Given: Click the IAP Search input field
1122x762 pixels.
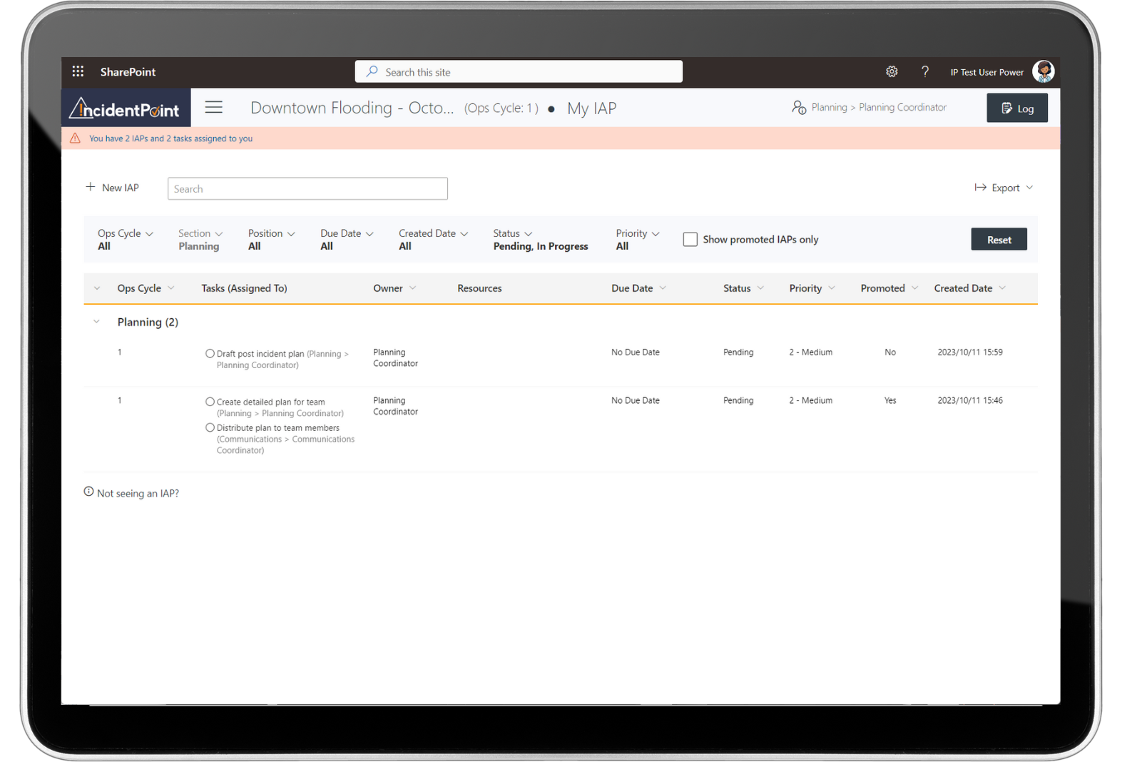Looking at the screenshot, I should pos(307,189).
